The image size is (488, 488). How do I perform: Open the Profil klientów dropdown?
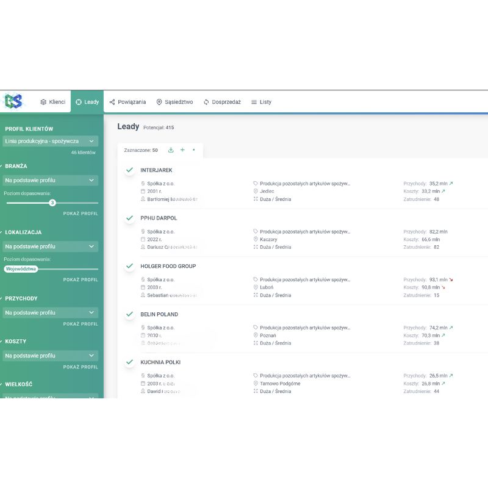click(x=50, y=141)
